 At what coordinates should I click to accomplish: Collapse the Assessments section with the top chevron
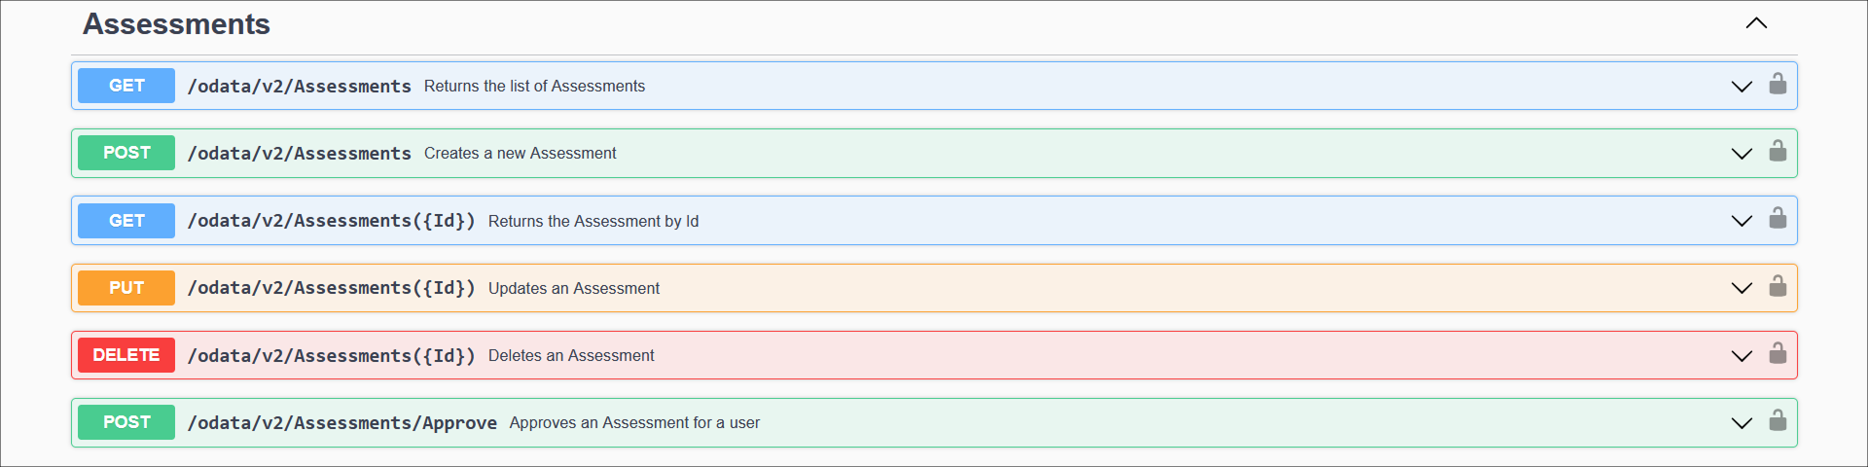[1755, 23]
